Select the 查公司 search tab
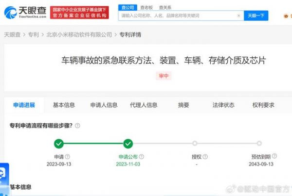 coord(127,7)
